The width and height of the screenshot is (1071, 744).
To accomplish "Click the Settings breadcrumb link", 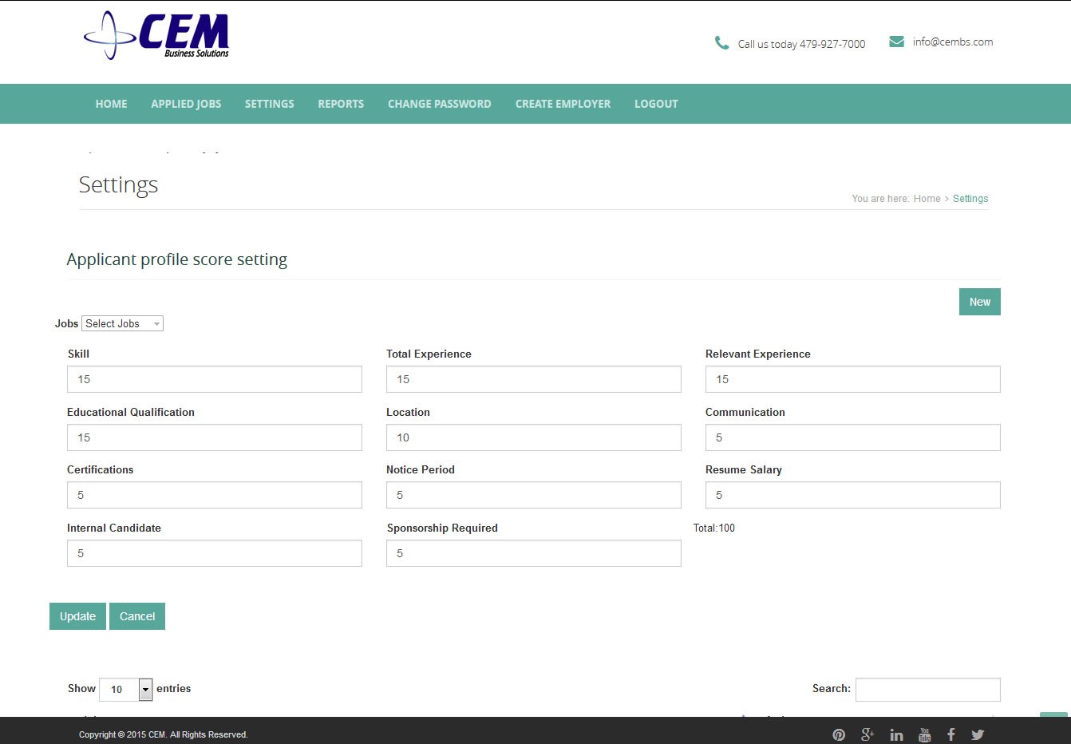I will (x=970, y=199).
